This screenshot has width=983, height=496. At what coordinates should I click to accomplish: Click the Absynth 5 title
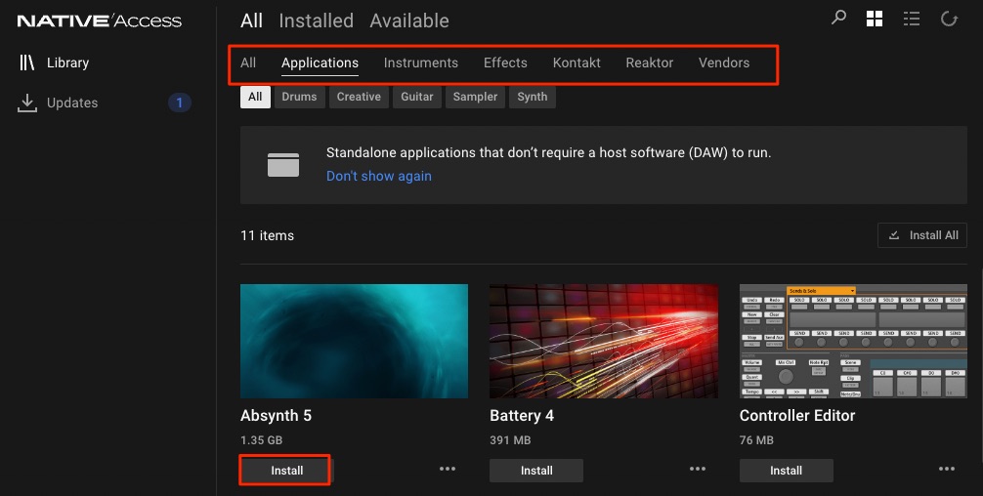point(276,416)
